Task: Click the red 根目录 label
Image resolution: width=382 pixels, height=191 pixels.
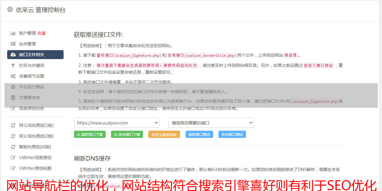Action: pyautogui.click(x=291, y=56)
